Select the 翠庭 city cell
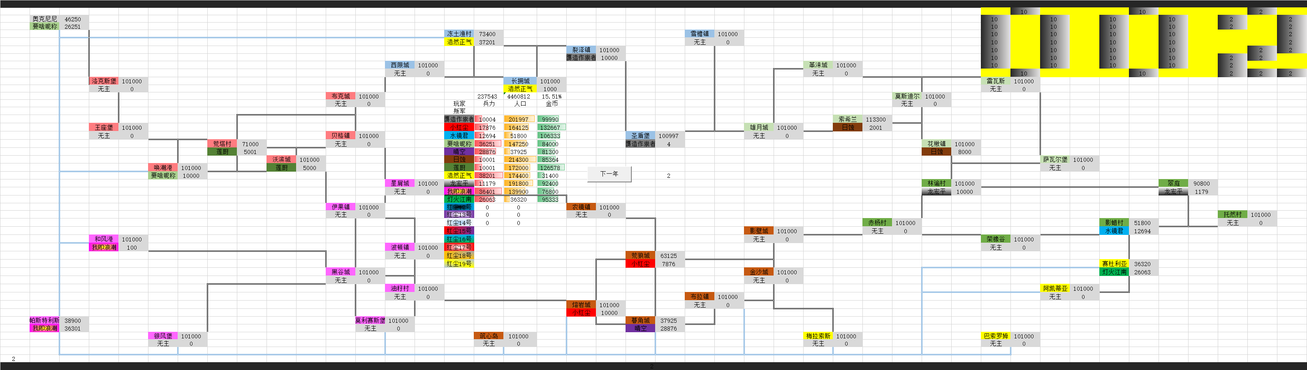Screen dimensions: 1307x370 pyautogui.click(x=1174, y=184)
